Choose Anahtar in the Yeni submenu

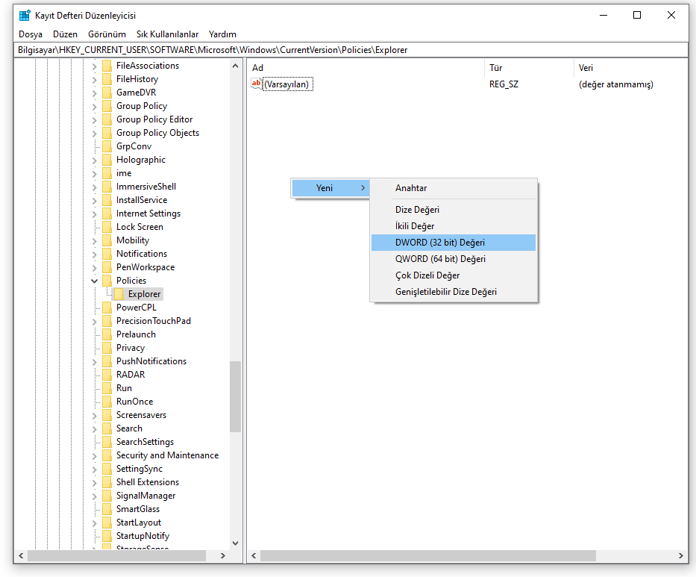(411, 188)
